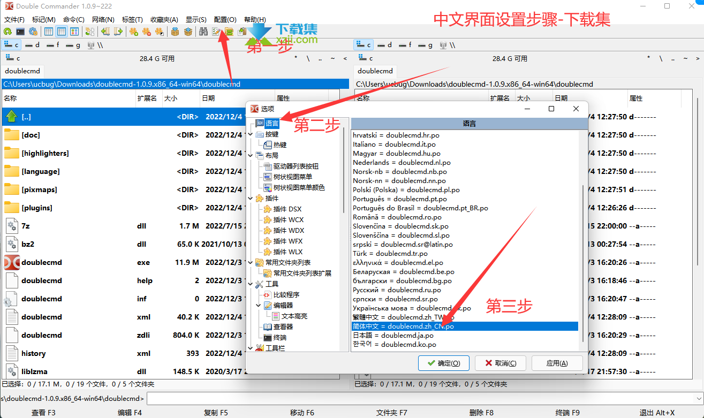The height and width of the screenshot is (418, 704).
Task: Collapse the 编辑器 tree node
Action: pyautogui.click(x=259, y=305)
